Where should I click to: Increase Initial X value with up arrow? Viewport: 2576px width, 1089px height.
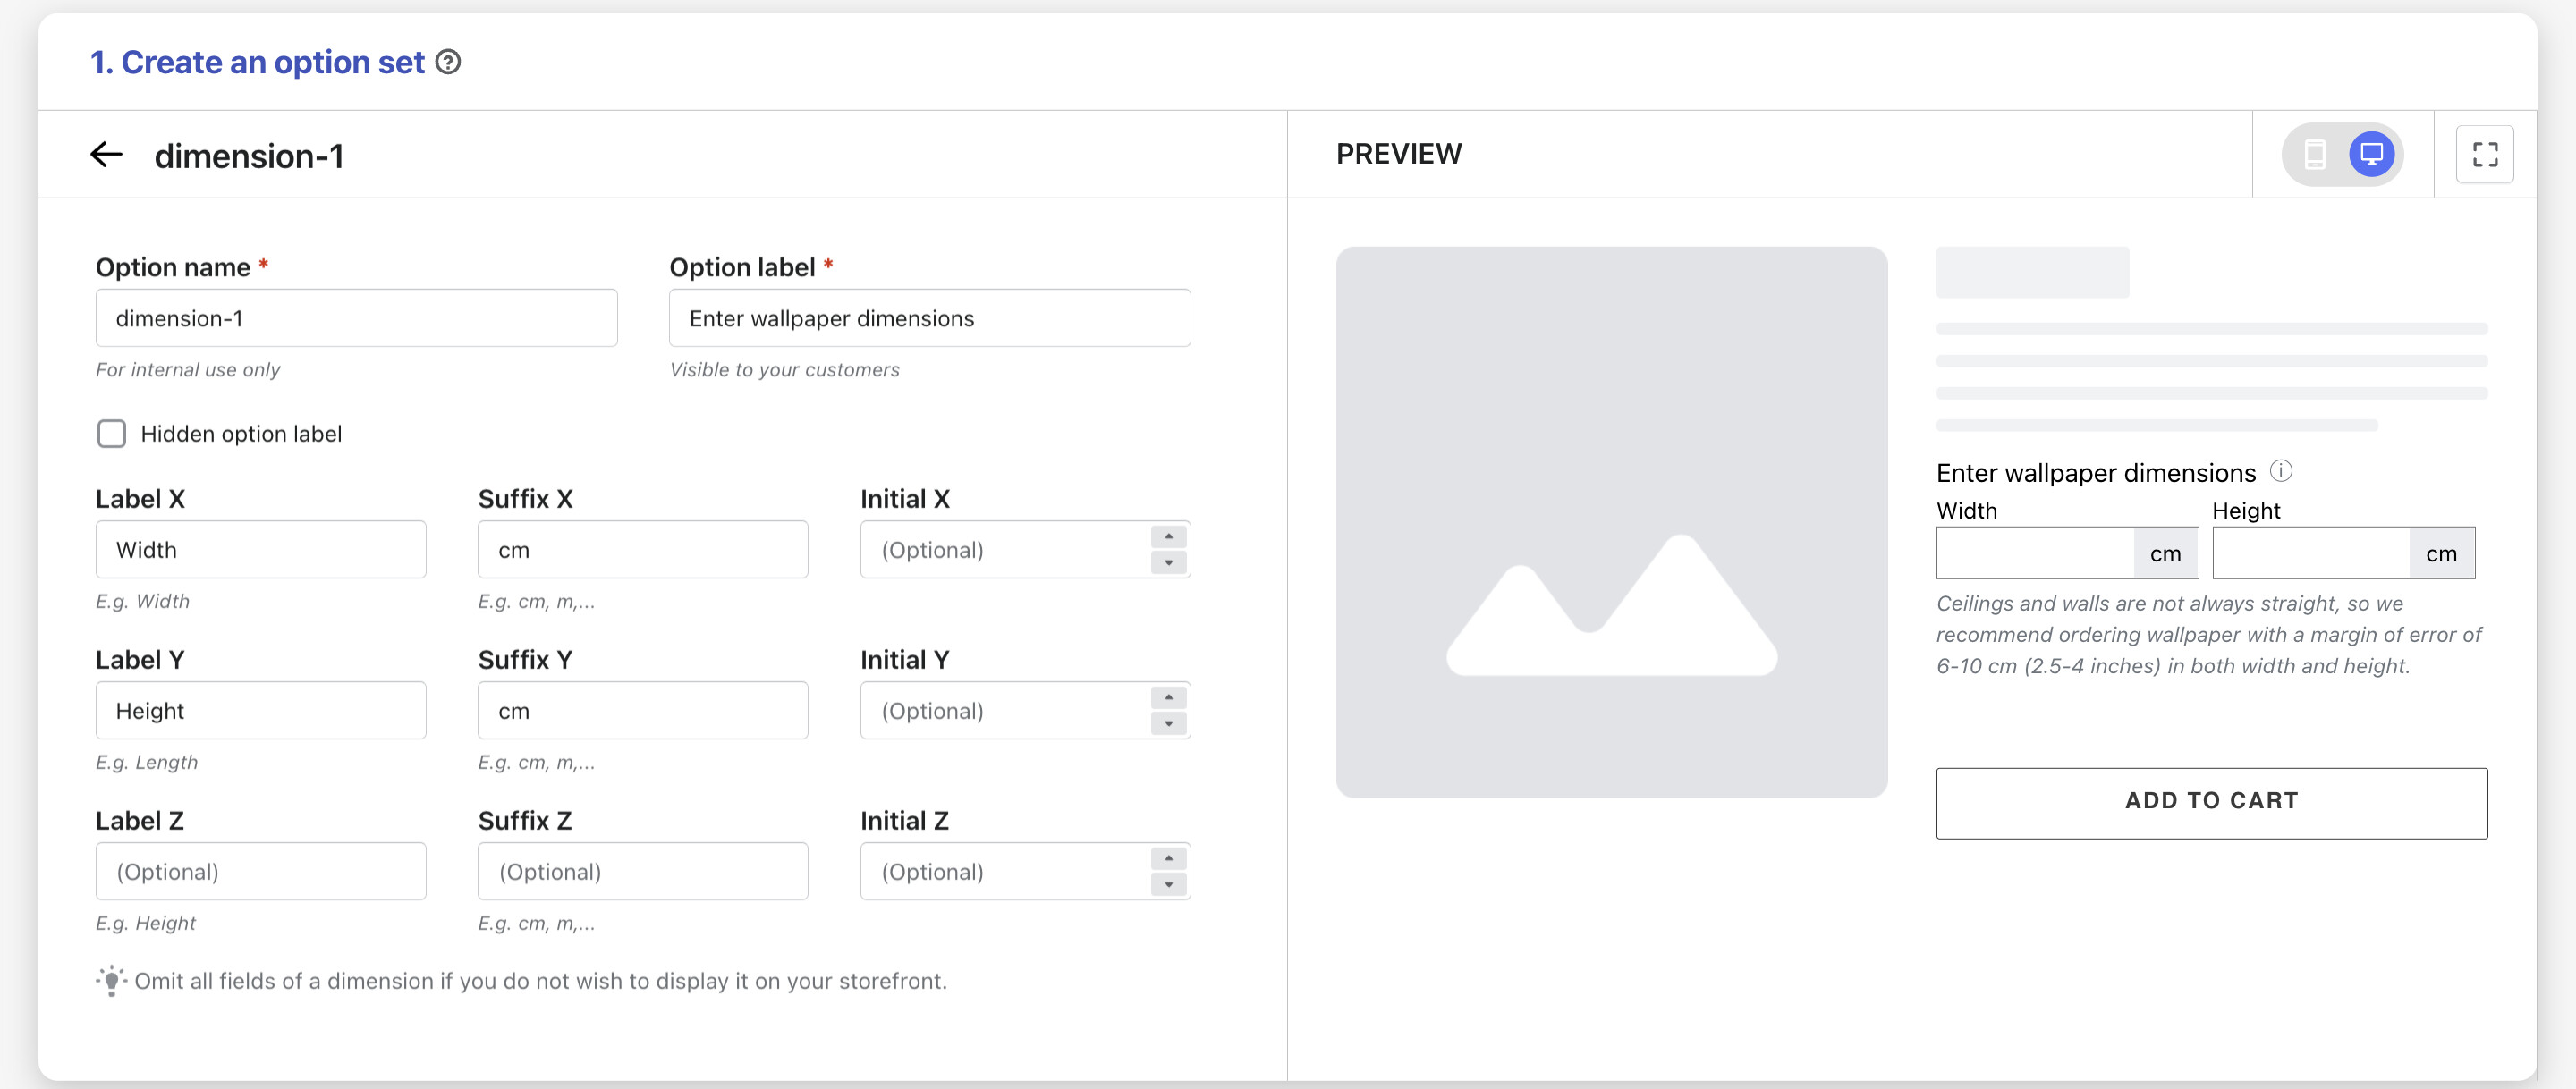[x=1168, y=537]
